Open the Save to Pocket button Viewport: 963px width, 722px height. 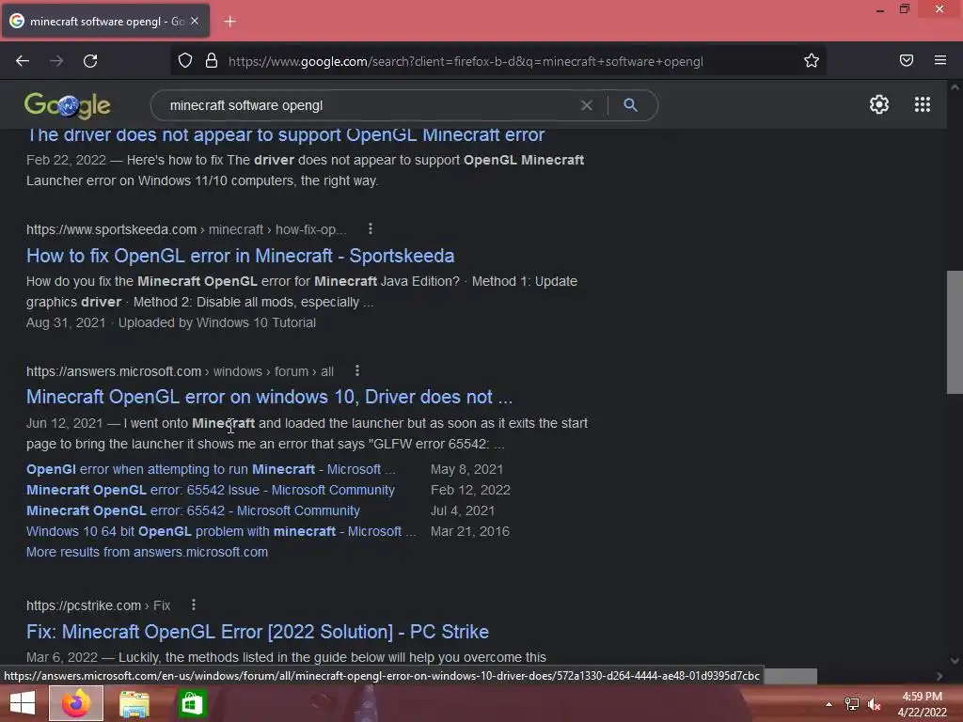point(907,60)
